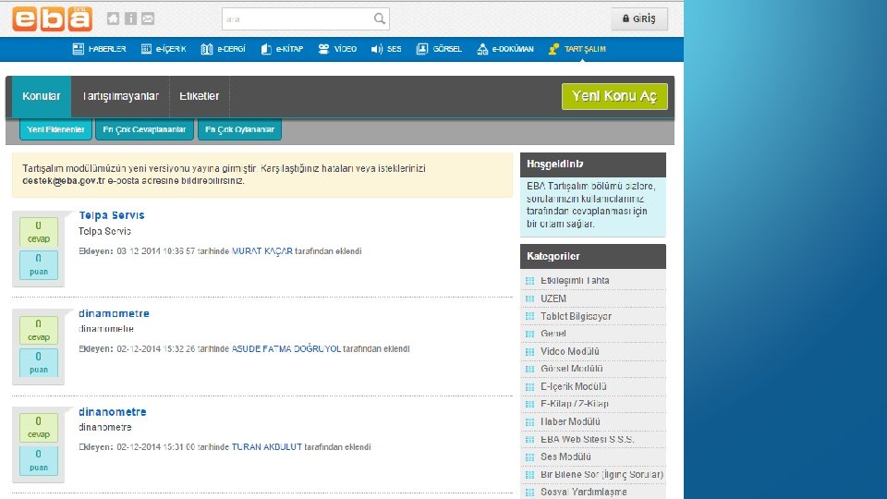Click the GİRİŞ login button
This screenshot has height=499, width=887.
click(639, 18)
